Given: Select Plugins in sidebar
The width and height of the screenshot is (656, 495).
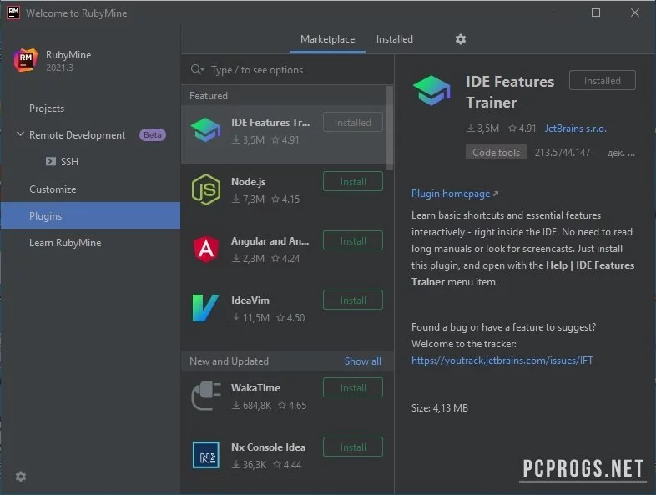Looking at the screenshot, I should click(x=90, y=215).
